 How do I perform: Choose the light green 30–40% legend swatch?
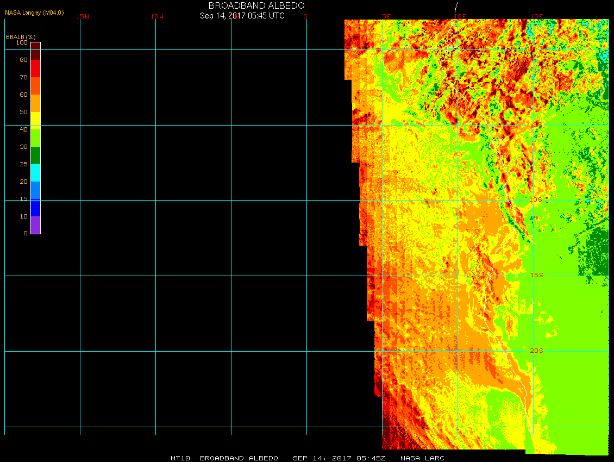tap(35, 138)
